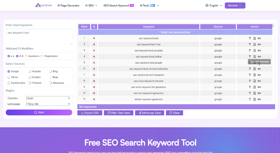Click the T icon for 'seo keyword tool free'
This screenshot has height=153, width=280.
click(x=250, y=44)
